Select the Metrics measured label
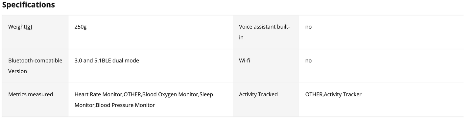475x122 pixels. (x=31, y=94)
